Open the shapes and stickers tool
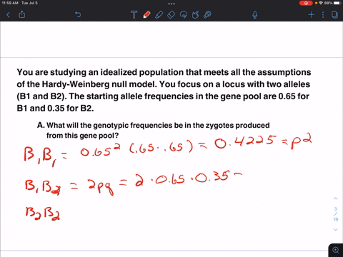Screen dimensions: 343x257 [x=195, y=15]
